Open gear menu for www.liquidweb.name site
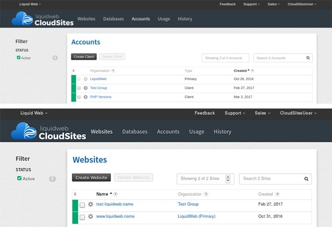The height and width of the screenshot is (227, 332). click(90, 216)
